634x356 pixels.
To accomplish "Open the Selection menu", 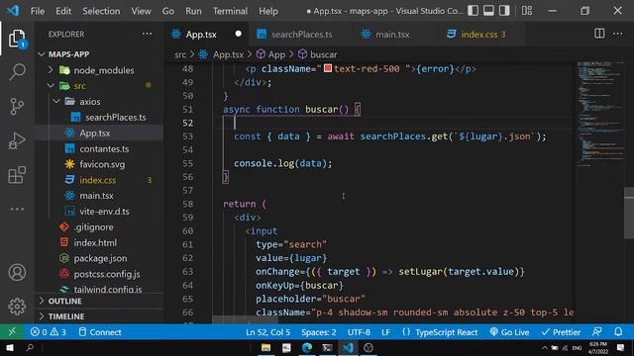I will tap(101, 11).
